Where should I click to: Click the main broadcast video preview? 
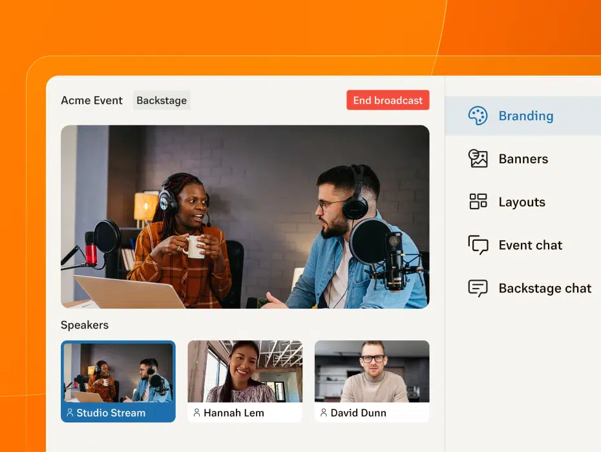(245, 216)
